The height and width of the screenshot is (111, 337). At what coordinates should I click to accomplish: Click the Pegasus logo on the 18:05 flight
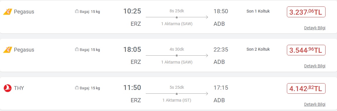[x=8, y=50]
